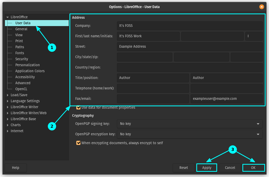
Task: Disable 'Use data for document properties'
Action: (x=78, y=107)
